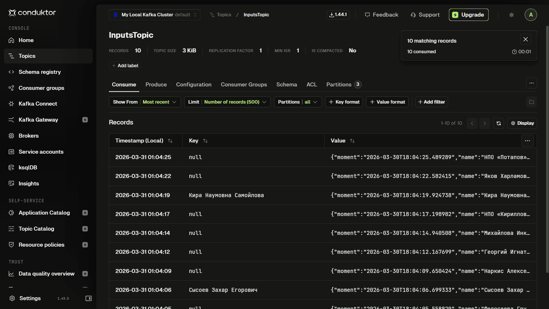The height and width of the screenshot is (309, 549).
Task: Open Schema registry in sidebar
Action: [x=39, y=72]
